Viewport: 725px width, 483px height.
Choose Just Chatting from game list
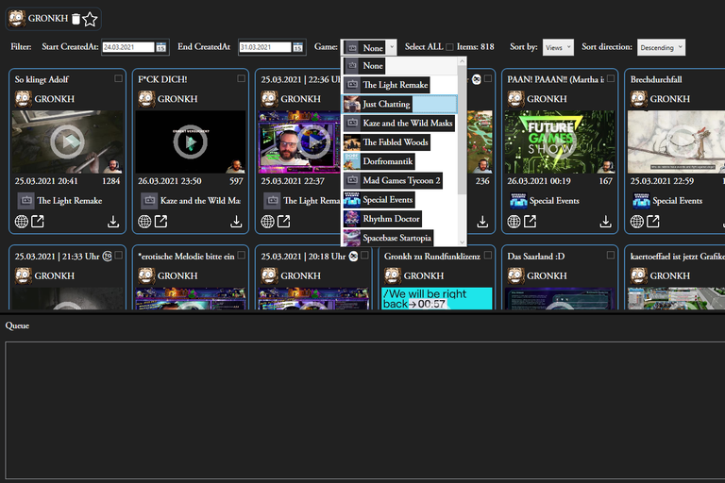(399, 104)
